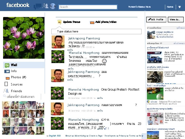The width and height of the screenshot is (185, 139).
Task: Click lotus avatar on One Group Pretest post
Action: (57, 93)
